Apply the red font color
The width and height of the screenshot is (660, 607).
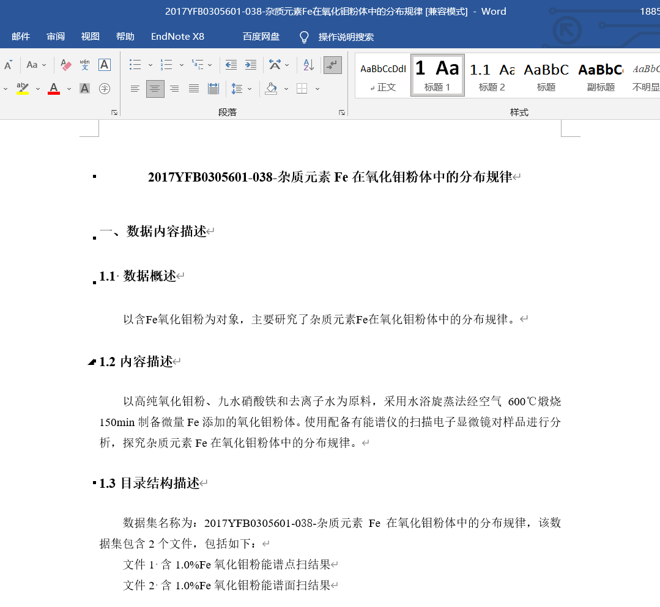coord(54,89)
